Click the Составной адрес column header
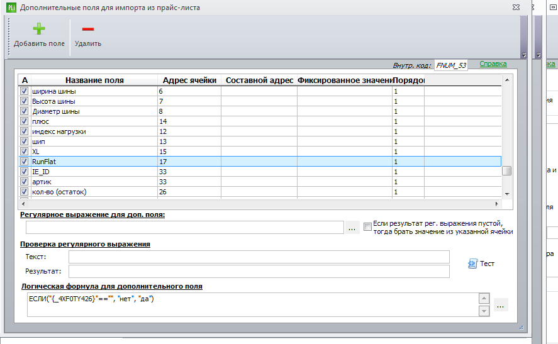Screen dimensions: 558x344 click(259, 80)
